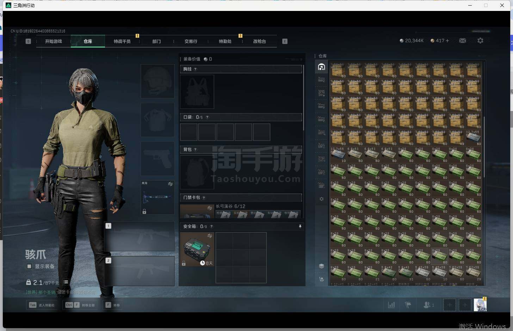Toggle the 显示装备 checkbox
The height and width of the screenshot is (331, 513).
click(29, 266)
